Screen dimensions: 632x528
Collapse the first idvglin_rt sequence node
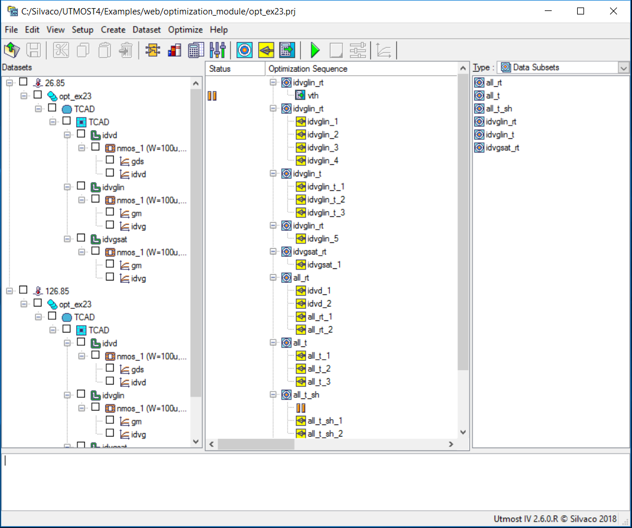(x=273, y=82)
